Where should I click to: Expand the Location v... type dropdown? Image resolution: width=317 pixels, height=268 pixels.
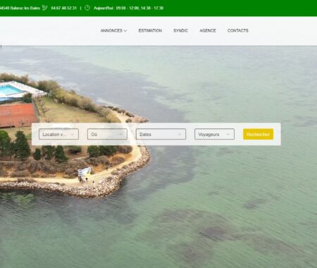(58, 134)
